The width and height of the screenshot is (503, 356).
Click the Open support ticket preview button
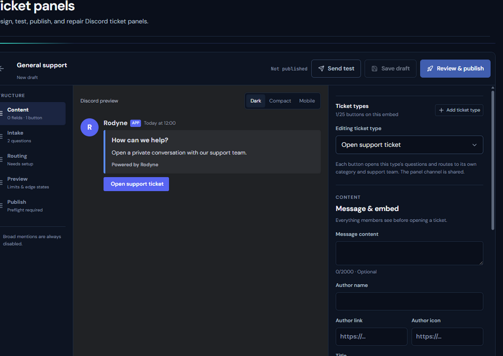point(136,184)
